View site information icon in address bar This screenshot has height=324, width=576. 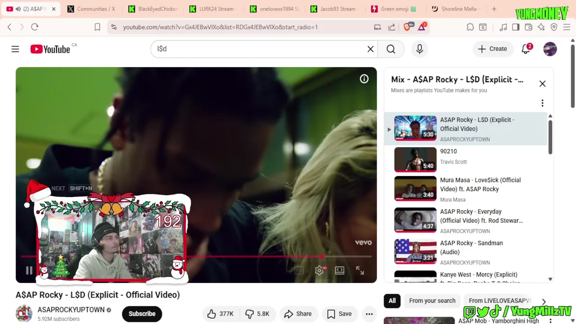click(x=113, y=27)
